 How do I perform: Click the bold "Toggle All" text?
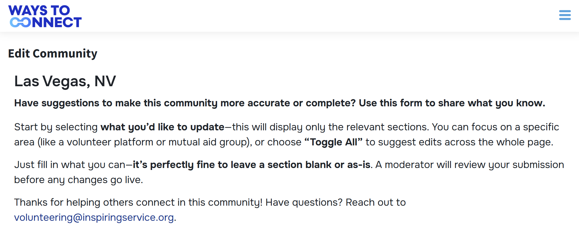click(x=333, y=142)
